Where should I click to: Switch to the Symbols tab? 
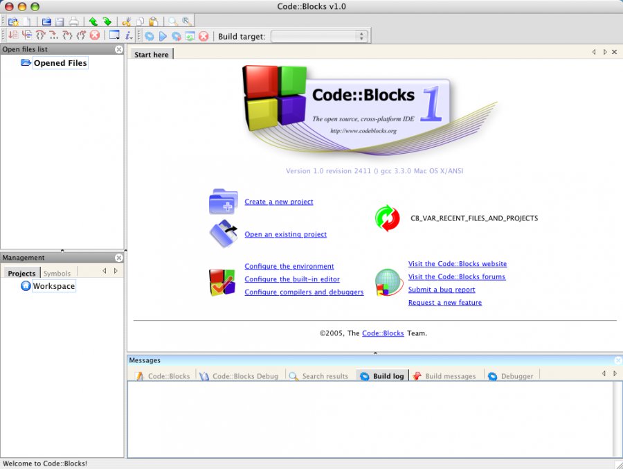click(57, 273)
